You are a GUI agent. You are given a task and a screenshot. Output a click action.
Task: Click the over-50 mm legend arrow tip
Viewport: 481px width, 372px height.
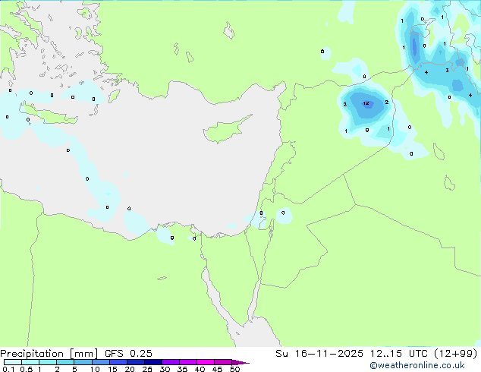(x=240, y=362)
